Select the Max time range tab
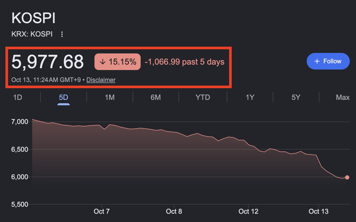Screen dimensions: 356x222 click(343, 98)
